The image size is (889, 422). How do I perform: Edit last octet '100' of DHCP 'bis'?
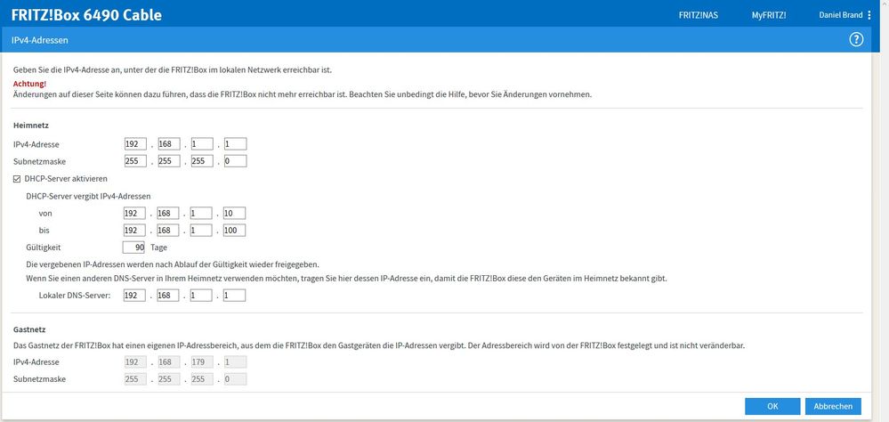click(234, 231)
